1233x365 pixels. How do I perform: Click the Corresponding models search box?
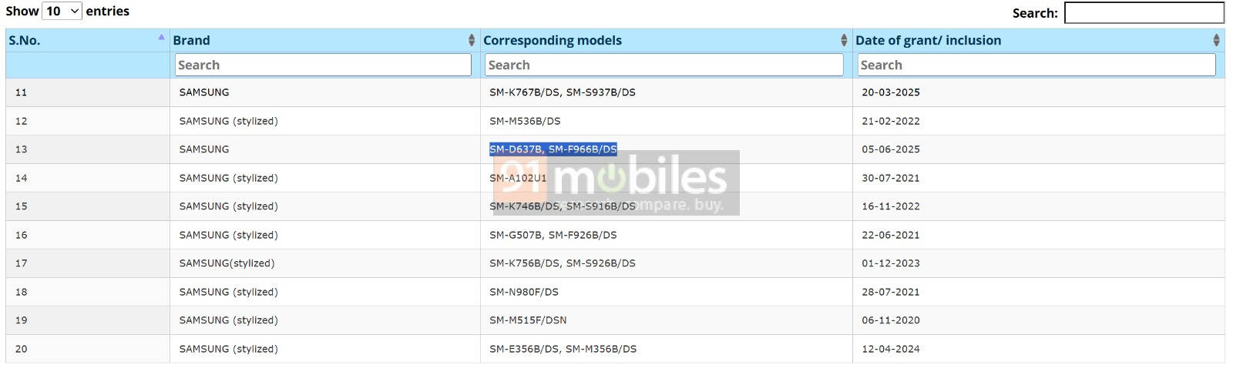(664, 65)
